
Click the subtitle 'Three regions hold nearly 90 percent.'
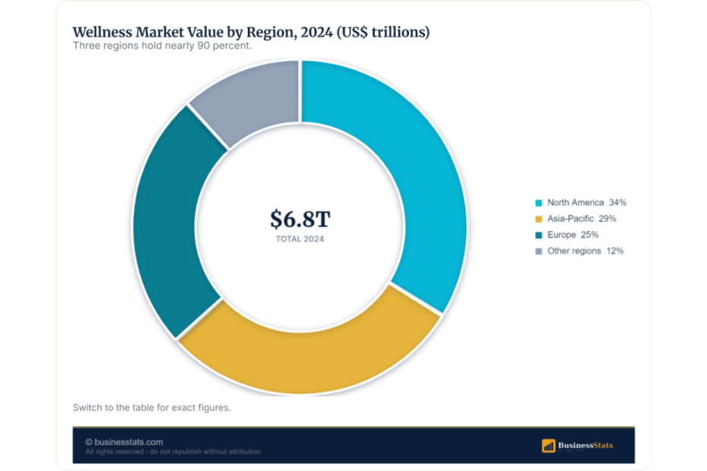(163, 46)
